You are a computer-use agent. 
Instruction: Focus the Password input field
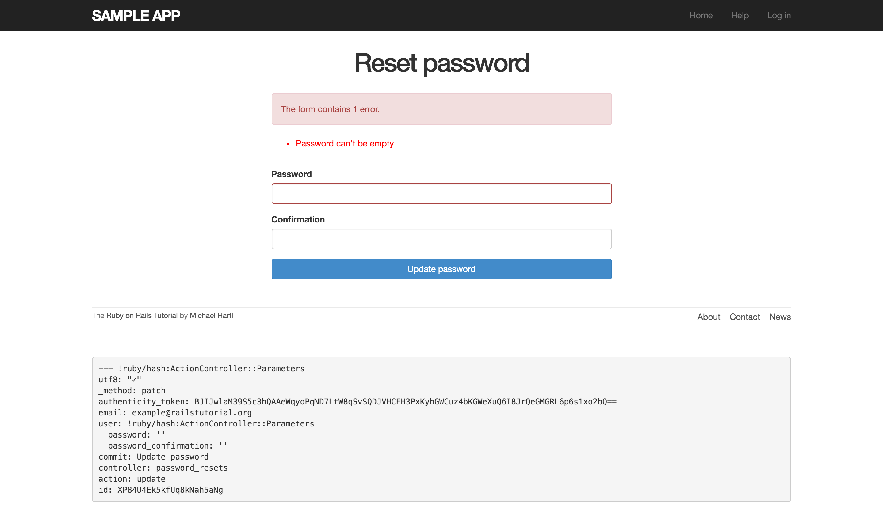[x=441, y=194]
